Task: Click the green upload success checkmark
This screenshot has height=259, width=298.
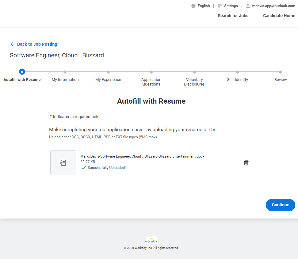Action: [x=84, y=168]
